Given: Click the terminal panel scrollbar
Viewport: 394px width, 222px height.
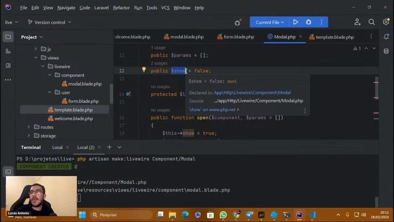Looking at the screenshot, I should point(376,202).
